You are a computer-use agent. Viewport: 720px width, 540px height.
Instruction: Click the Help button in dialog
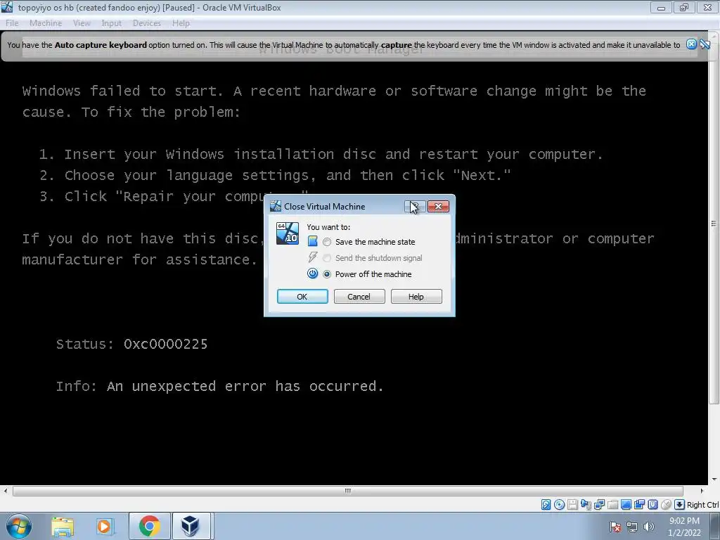[x=416, y=297]
